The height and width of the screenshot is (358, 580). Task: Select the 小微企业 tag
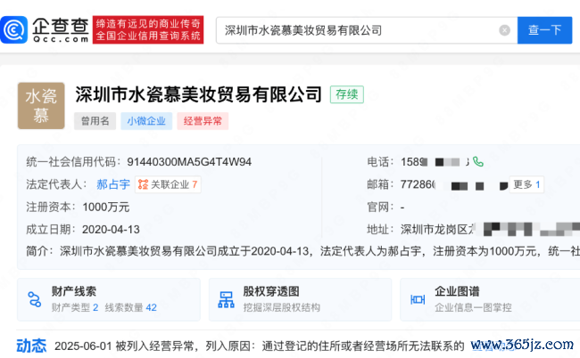(146, 121)
